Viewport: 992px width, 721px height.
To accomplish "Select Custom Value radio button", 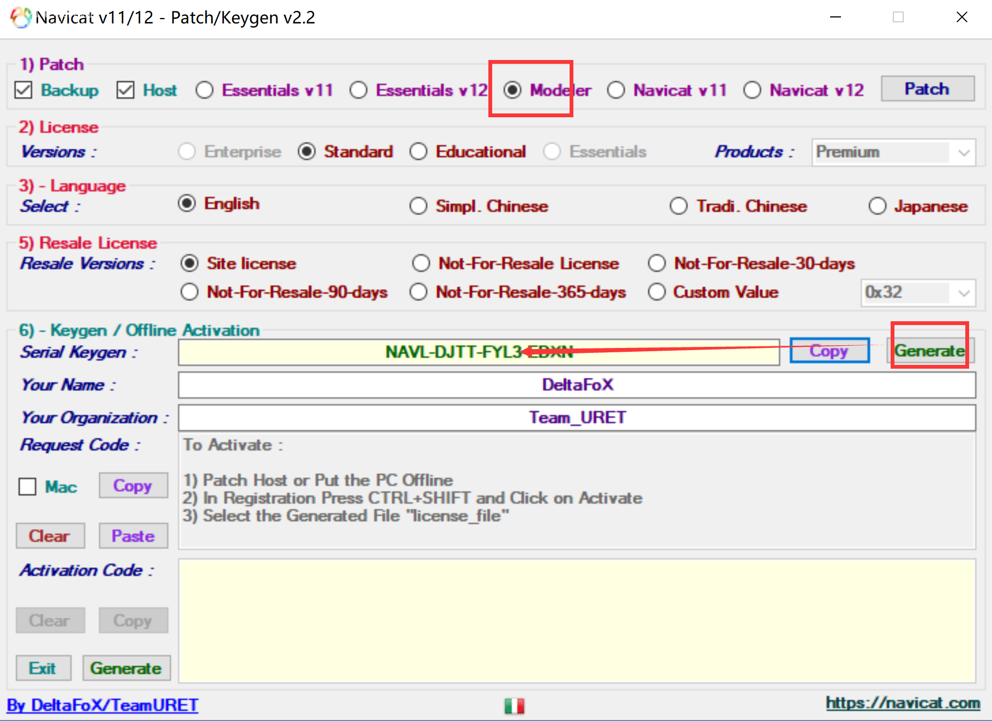I will 657,292.
